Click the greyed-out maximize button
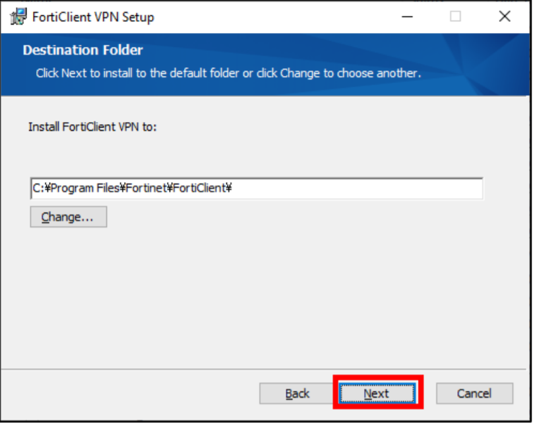 (456, 16)
